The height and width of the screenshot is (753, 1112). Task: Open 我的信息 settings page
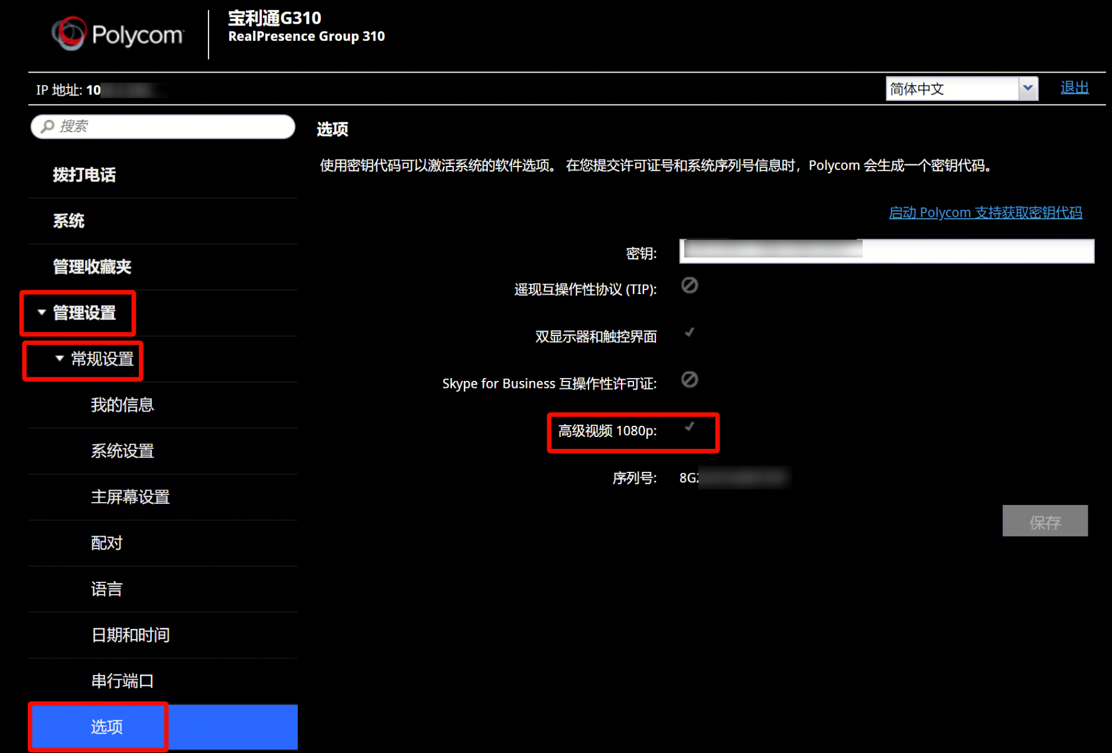(x=122, y=405)
